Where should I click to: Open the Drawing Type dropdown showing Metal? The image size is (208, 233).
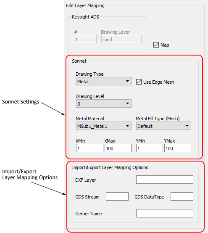coord(104,81)
